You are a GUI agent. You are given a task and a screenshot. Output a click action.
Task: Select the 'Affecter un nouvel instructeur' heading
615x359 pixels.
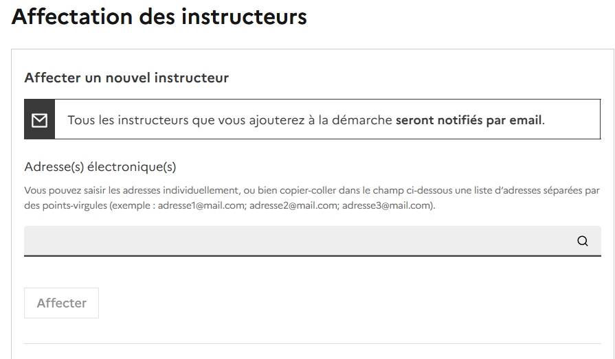point(126,78)
